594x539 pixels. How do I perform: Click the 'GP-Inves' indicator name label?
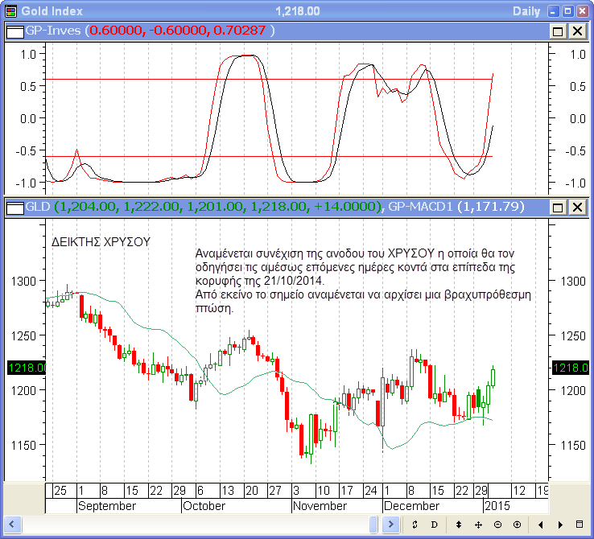tap(53, 31)
